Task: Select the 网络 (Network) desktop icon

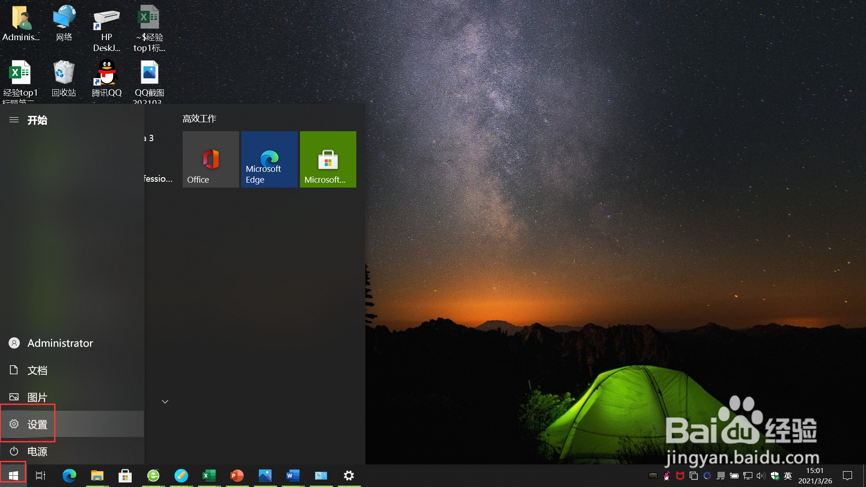Action: (x=64, y=23)
